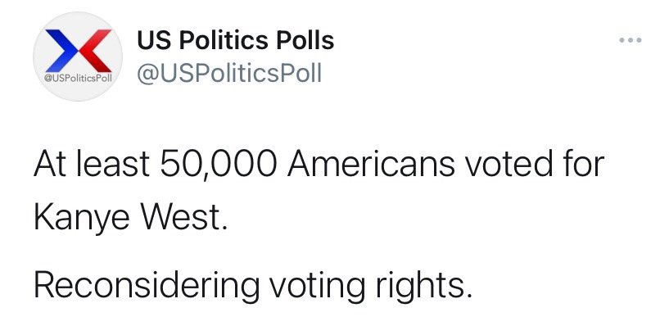Screen dimensions: 660x335
Task: Open the US Politics Polls profile picture
Action: tap(78, 57)
